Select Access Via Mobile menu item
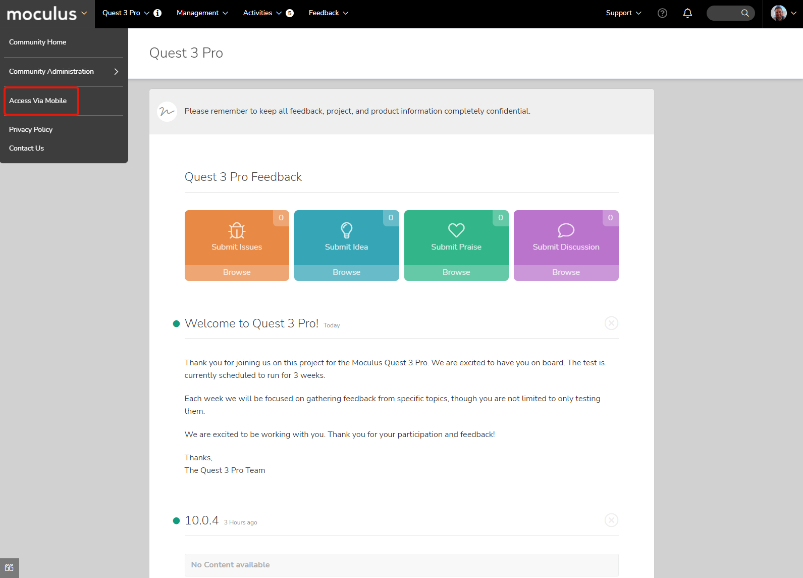This screenshot has height=578, width=803. point(38,101)
